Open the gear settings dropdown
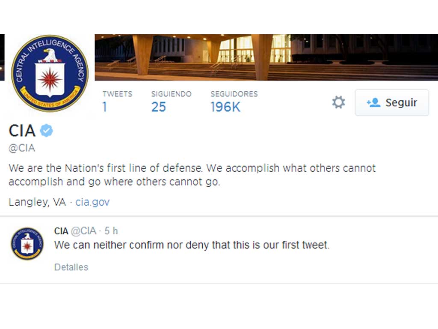The width and height of the screenshot is (438, 329). [x=338, y=102]
